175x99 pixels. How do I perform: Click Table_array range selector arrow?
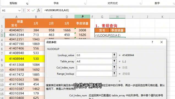click(x=114, y=61)
